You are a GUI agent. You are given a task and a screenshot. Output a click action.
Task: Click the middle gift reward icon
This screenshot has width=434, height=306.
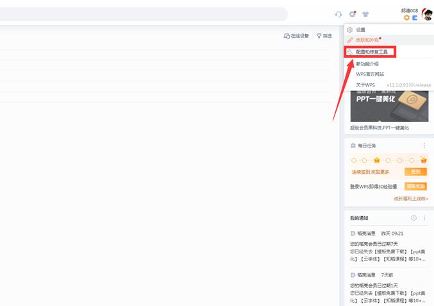[377, 160]
